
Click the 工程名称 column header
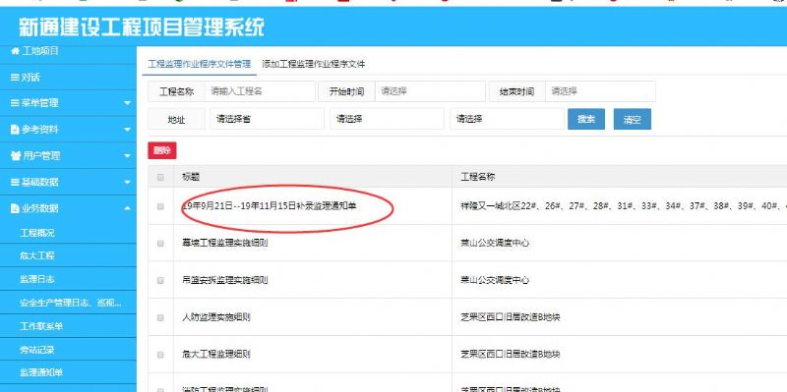[478, 177]
